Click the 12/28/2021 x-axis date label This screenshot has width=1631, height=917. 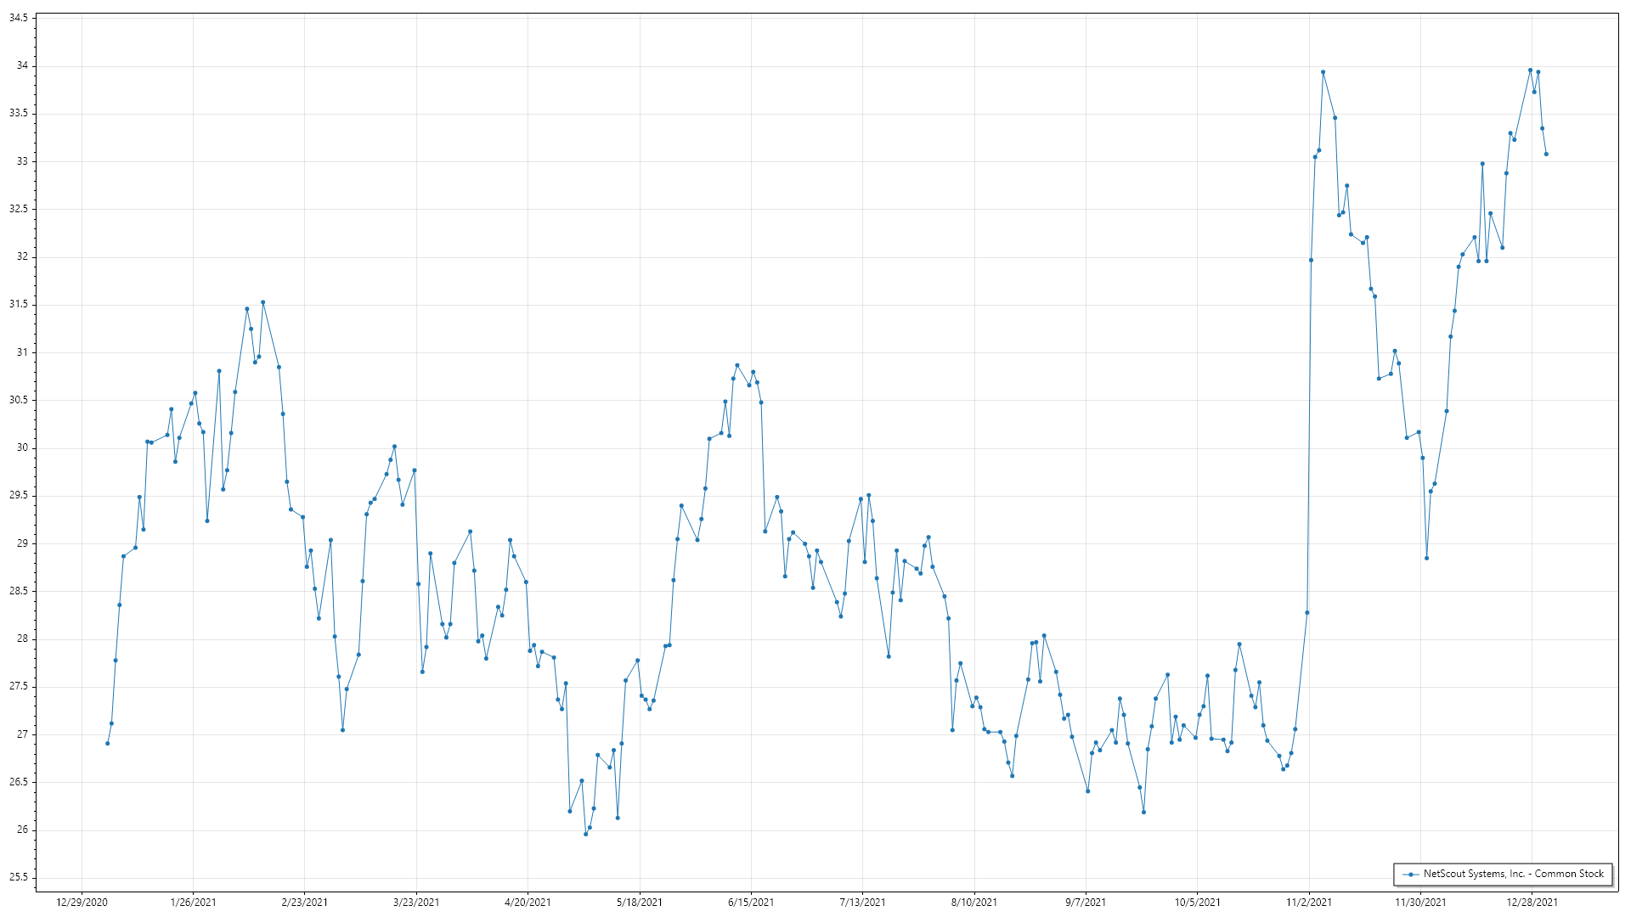(1532, 902)
